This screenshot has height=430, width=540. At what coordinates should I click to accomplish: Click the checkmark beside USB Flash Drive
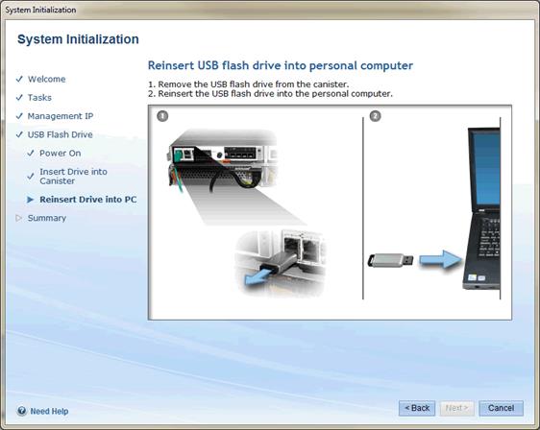point(19,134)
